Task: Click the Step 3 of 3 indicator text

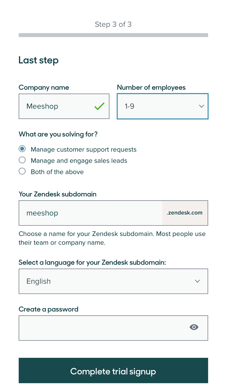Action: pos(113,25)
